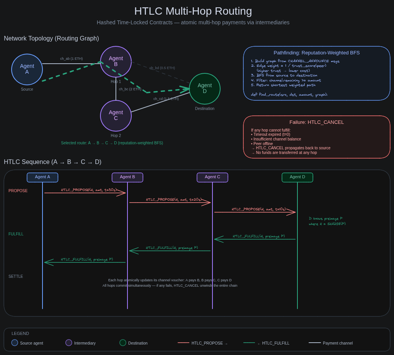
Task: Select the Agent B node in the topology
Action: tap(115, 61)
